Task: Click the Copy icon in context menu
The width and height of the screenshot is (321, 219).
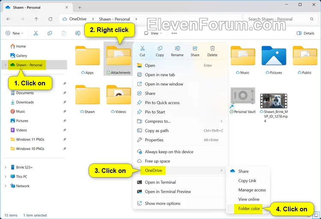Action: click(x=160, y=48)
